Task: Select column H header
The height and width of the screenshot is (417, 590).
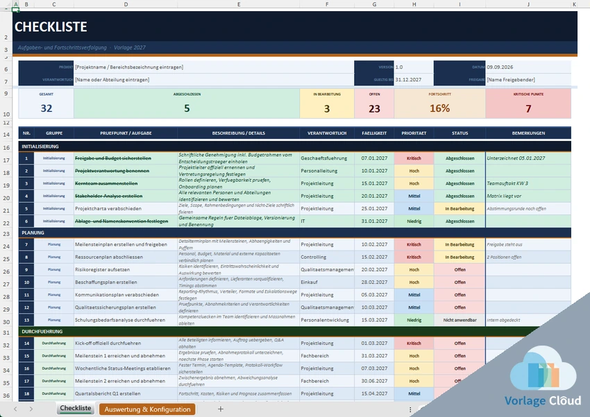Action: pos(414,4)
